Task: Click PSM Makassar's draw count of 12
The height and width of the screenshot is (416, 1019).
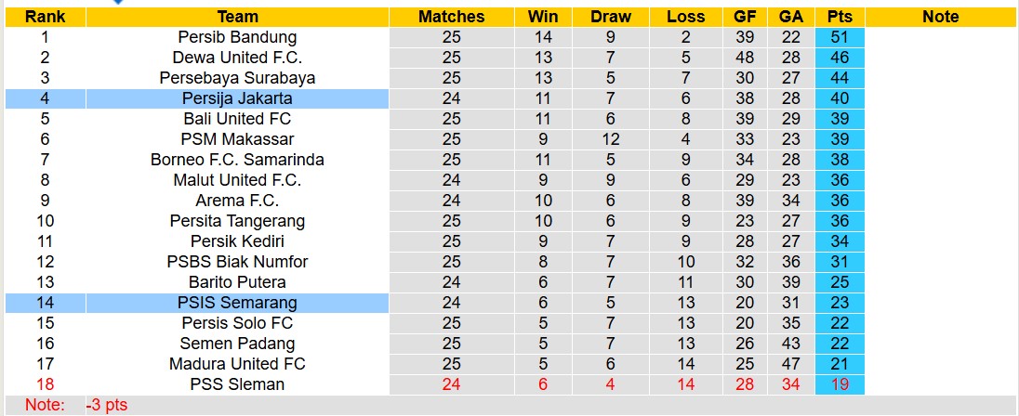Action: 610,139
